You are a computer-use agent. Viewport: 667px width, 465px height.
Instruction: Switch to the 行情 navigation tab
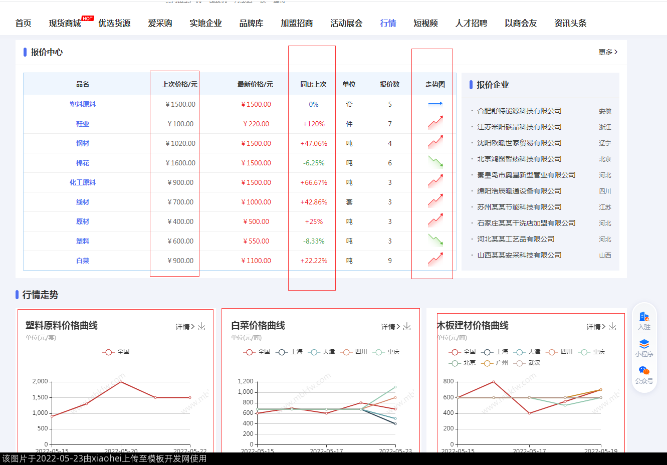388,23
